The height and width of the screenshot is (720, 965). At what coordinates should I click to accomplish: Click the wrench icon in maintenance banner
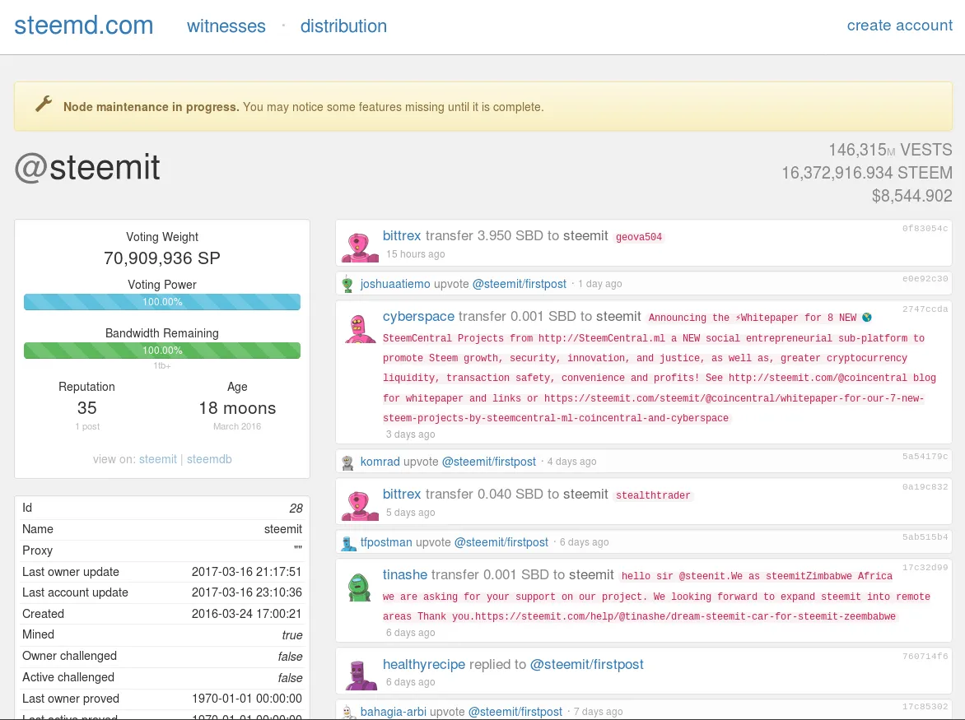coord(44,104)
